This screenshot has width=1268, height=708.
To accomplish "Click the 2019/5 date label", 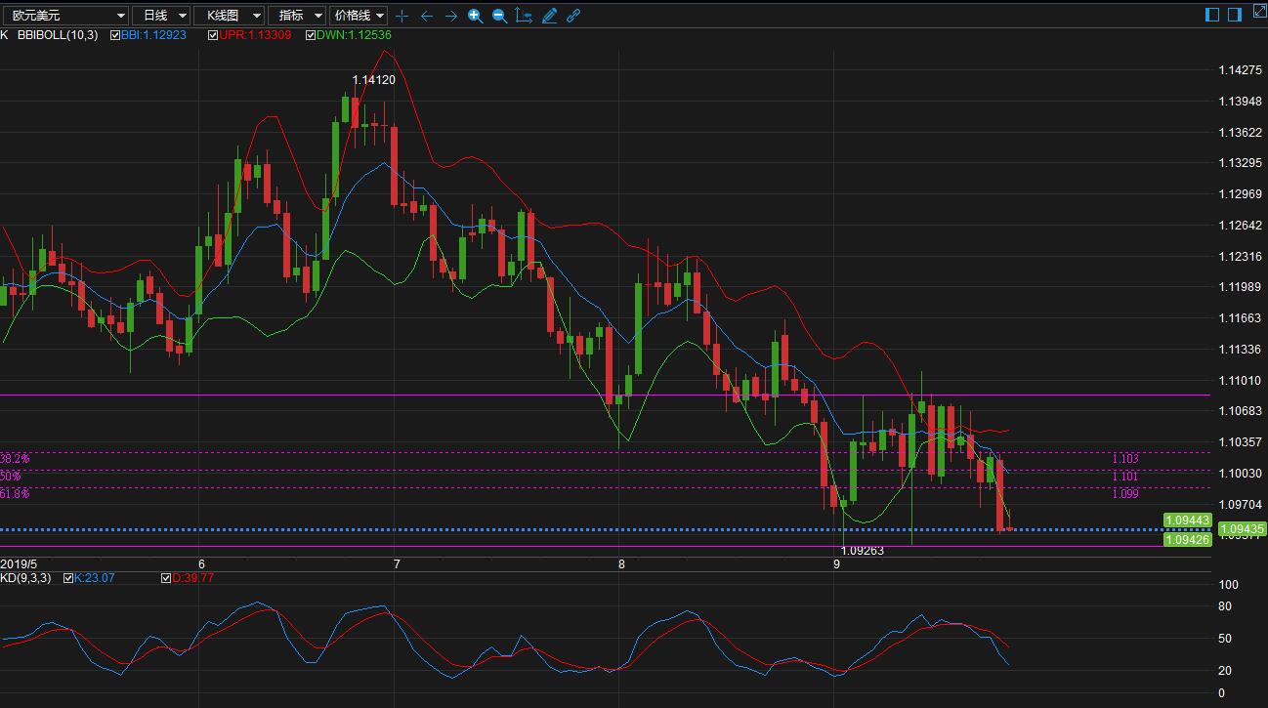I will [x=19, y=564].
